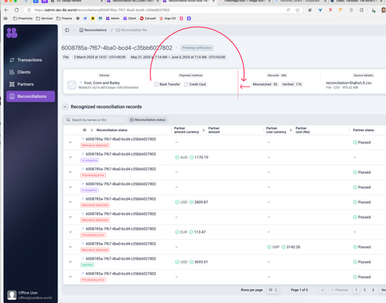Screen dimensions: 386x303
Task: Expand row with EUR 113.47 amount
Action: coord(70,232)
